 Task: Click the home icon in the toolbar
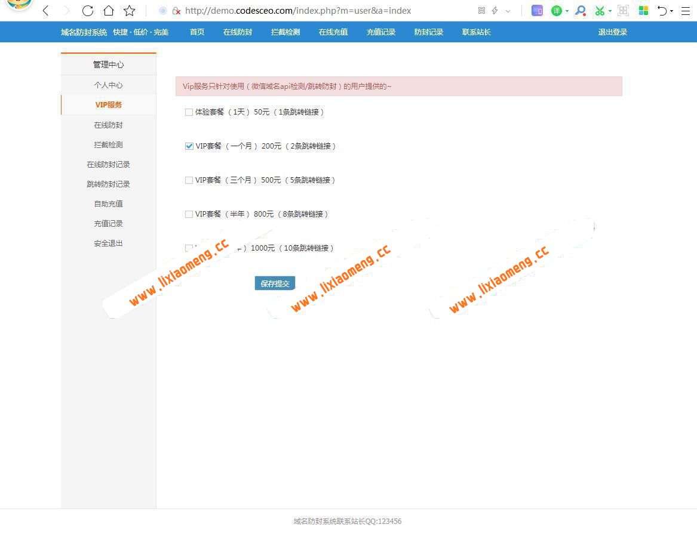[108, 10]
